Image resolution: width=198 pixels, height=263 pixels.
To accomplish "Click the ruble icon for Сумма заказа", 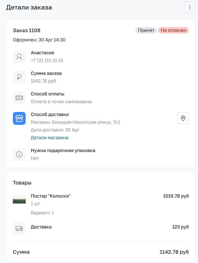I will 19,77.
